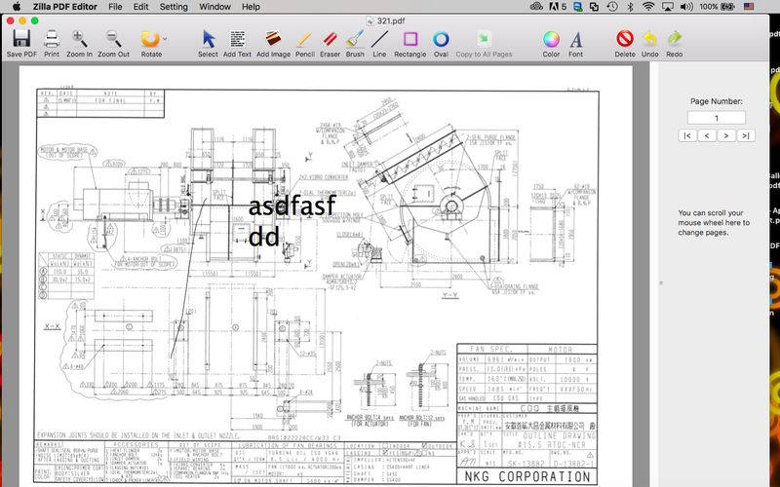Open the Font settings
This screenshot has width=780, height=487.
pos(575,39)
